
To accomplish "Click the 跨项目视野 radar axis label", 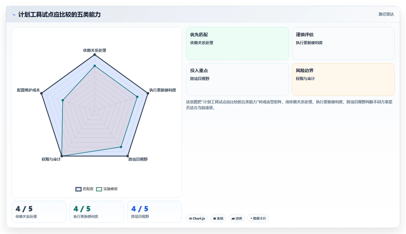I will [138, 160].
